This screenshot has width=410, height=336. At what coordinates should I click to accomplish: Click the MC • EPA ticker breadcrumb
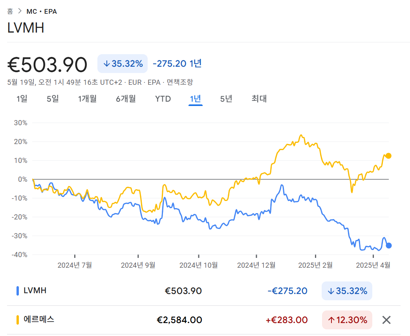click(42, 11)
